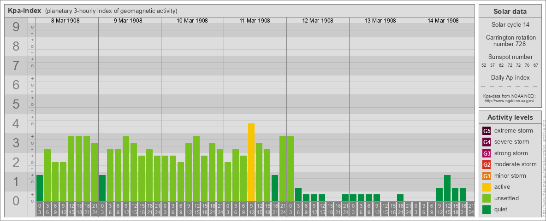
Task: Open the NOAA NGDC website link
Action: click(x=509, y=100)
